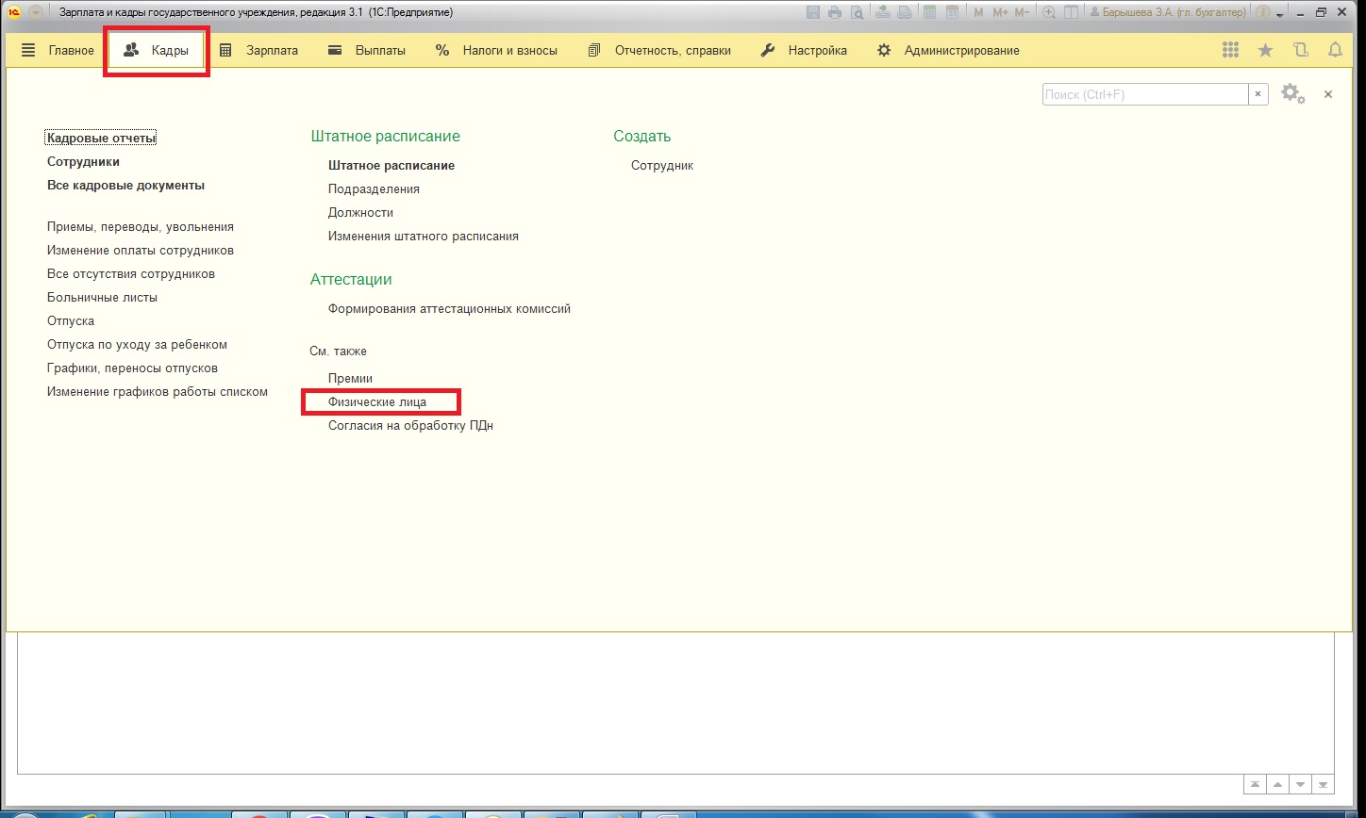The image size is (1366, 818).
Task: Create a new Сотрудник
Action: [x=661, y=166]
